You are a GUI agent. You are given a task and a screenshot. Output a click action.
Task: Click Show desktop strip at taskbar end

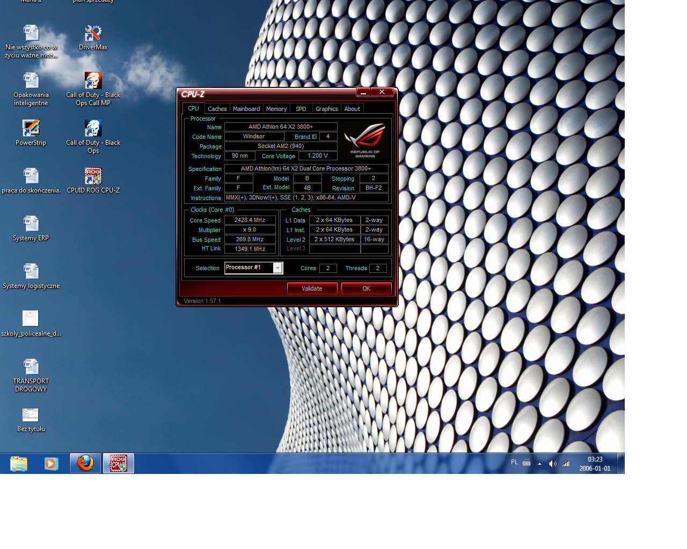(621, 463)
